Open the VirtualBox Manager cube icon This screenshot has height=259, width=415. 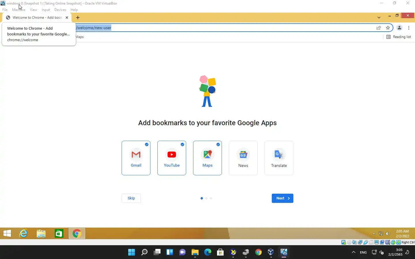(271, 252)
